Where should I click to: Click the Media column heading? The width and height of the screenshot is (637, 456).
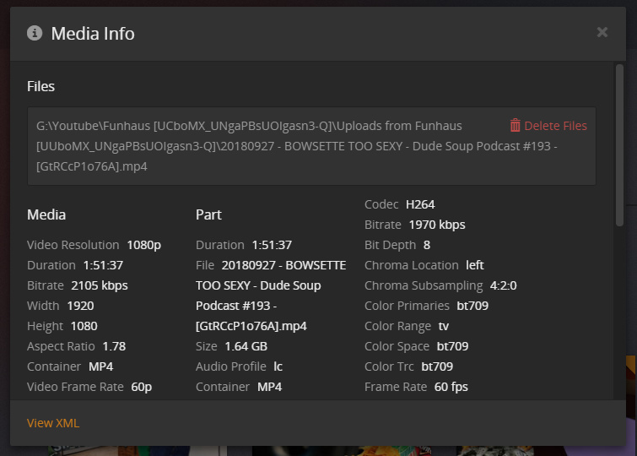click(46, 214)
